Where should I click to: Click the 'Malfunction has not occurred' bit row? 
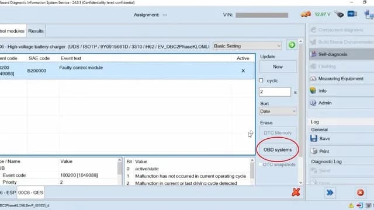[188, 176]
